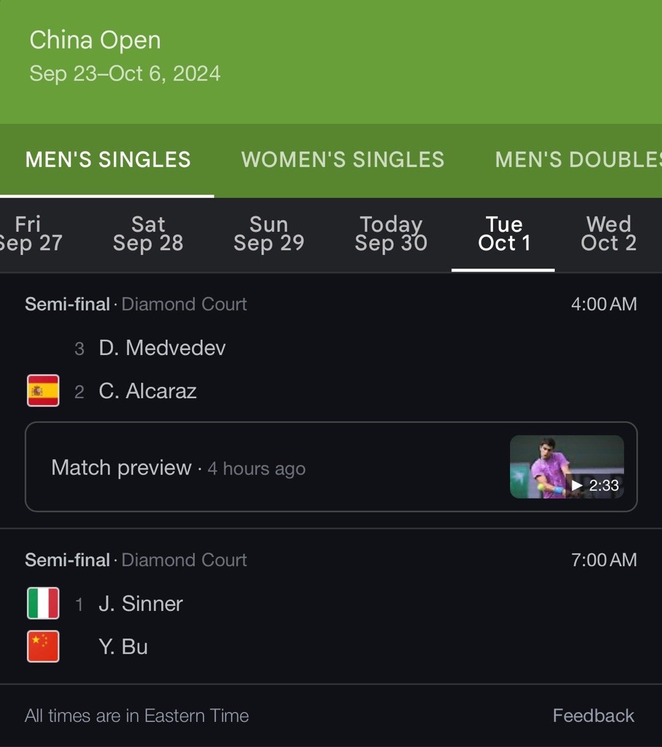Viewport: 662px width, 747px height.
Task: Open the Match preview card
Action: coord(331,467)
